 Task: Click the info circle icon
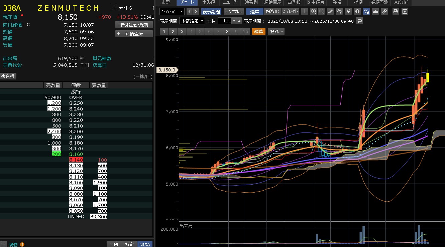coord(357,11)
